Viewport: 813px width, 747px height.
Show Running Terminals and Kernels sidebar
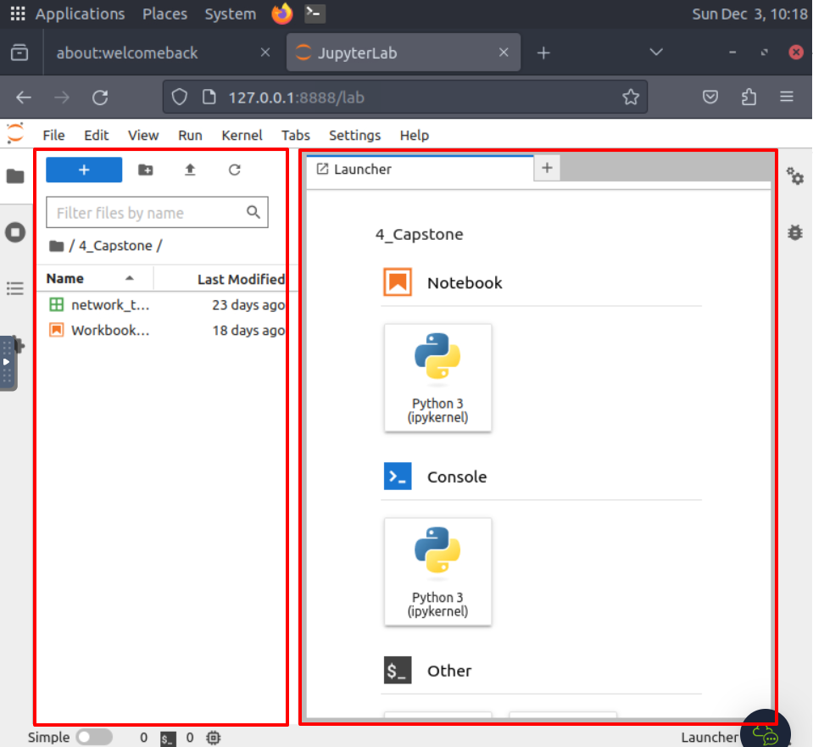coord(15,231)
